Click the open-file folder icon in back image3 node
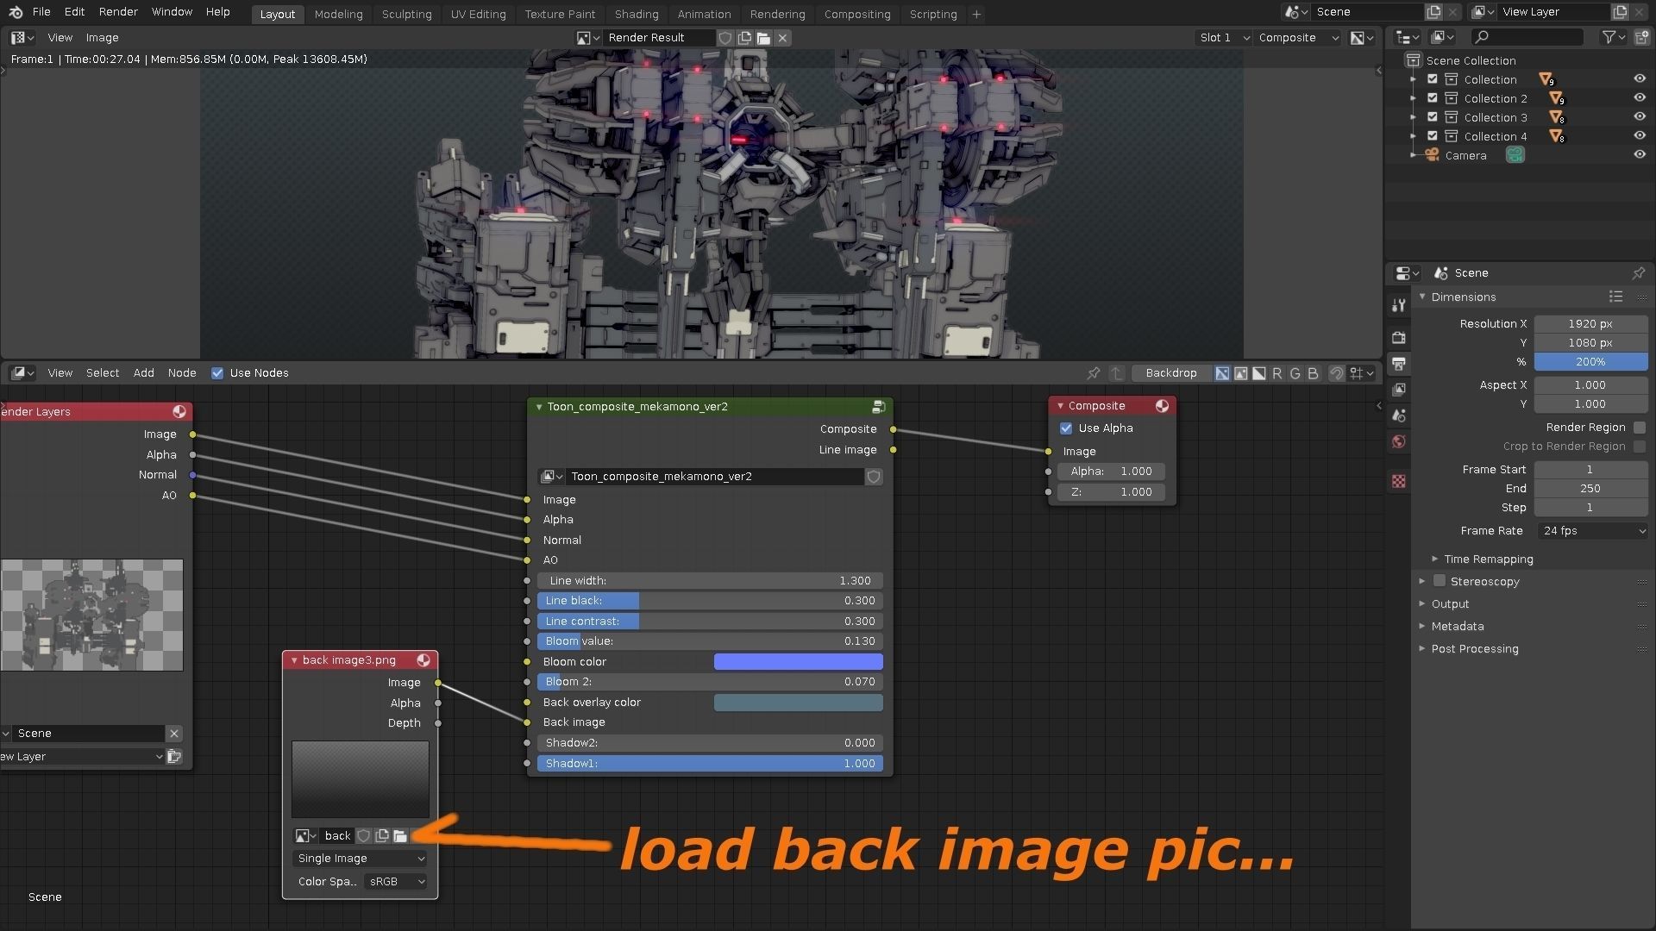The width and height of the screenshot is (1656, 931). pos(399,835)
